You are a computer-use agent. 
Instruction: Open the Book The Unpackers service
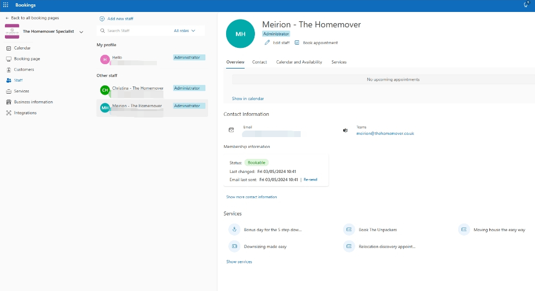(378, 230)
